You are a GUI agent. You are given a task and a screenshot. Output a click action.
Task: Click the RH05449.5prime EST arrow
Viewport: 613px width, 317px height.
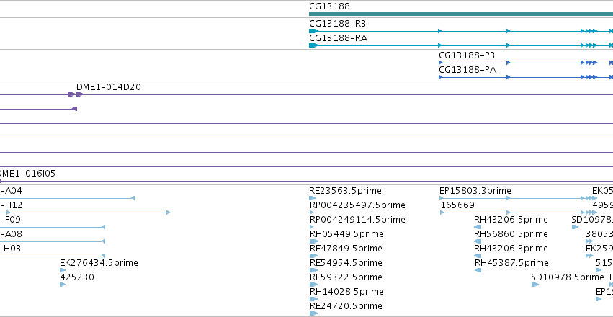point(314,241)
